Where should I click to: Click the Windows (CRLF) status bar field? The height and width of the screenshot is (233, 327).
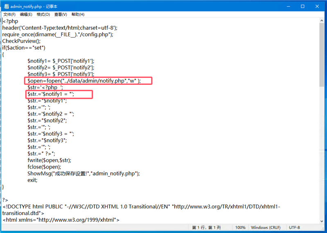pyautogui.click(x=265, y=228)
